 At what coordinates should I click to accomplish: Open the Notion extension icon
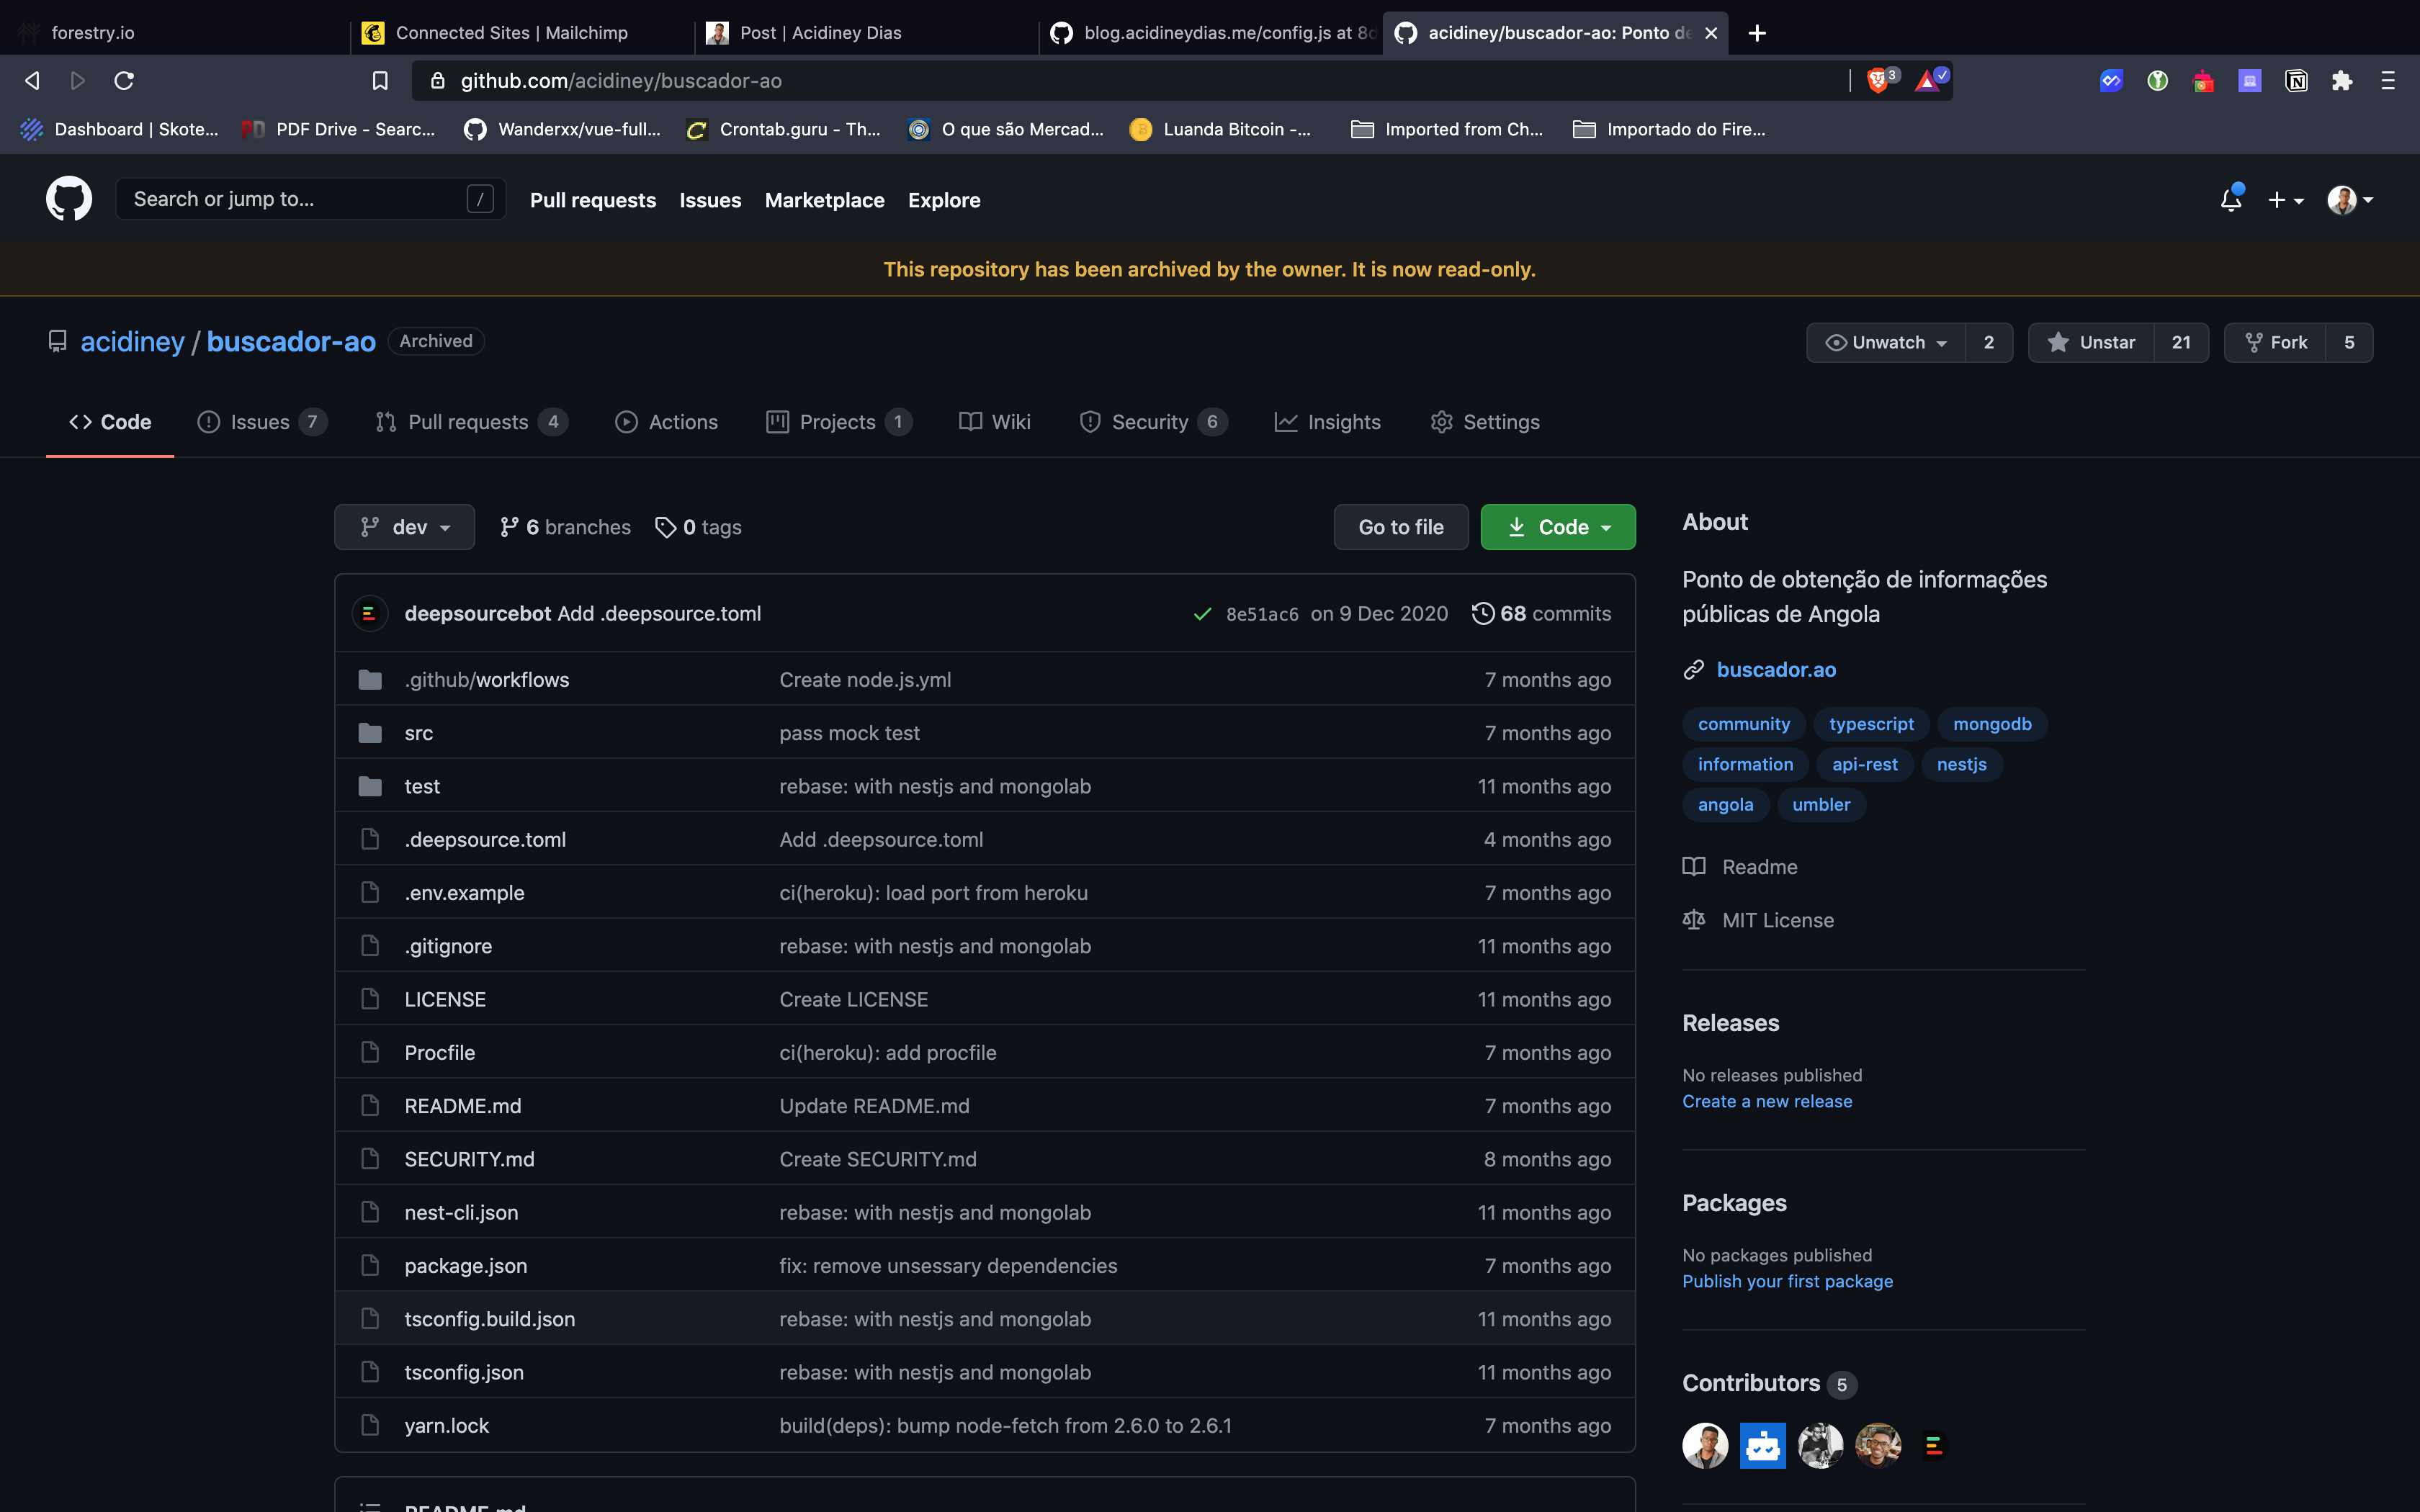point(2296,80)
